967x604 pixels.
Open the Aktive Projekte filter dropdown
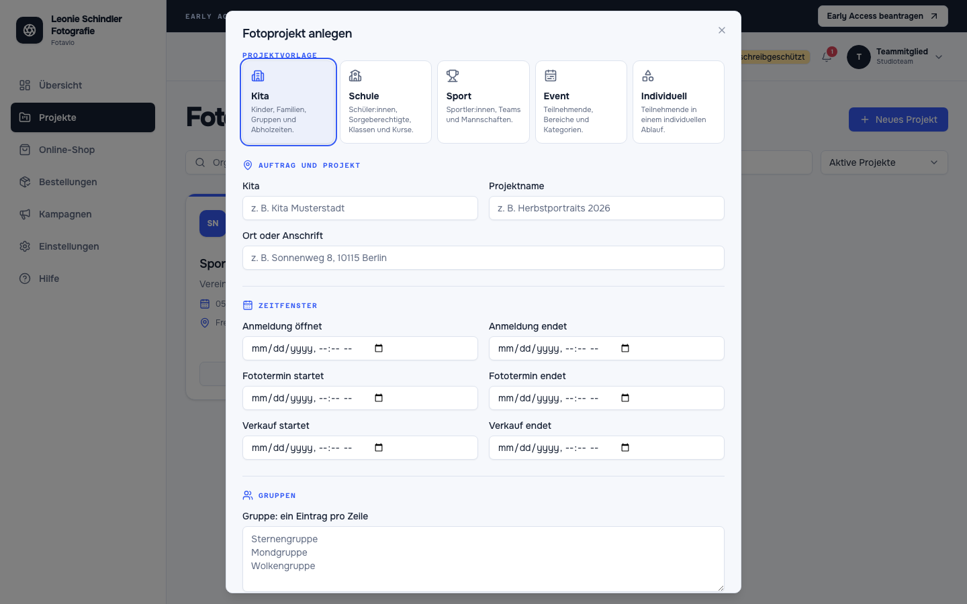[x=884, y=162]
